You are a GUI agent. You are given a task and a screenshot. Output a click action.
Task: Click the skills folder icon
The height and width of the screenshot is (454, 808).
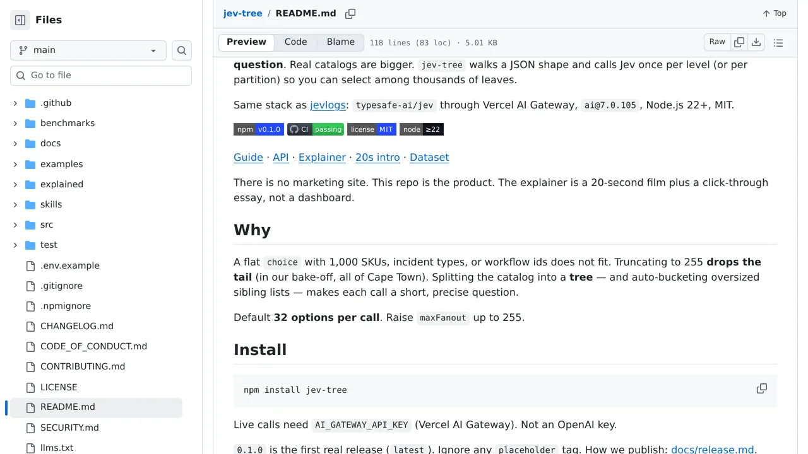30,205
